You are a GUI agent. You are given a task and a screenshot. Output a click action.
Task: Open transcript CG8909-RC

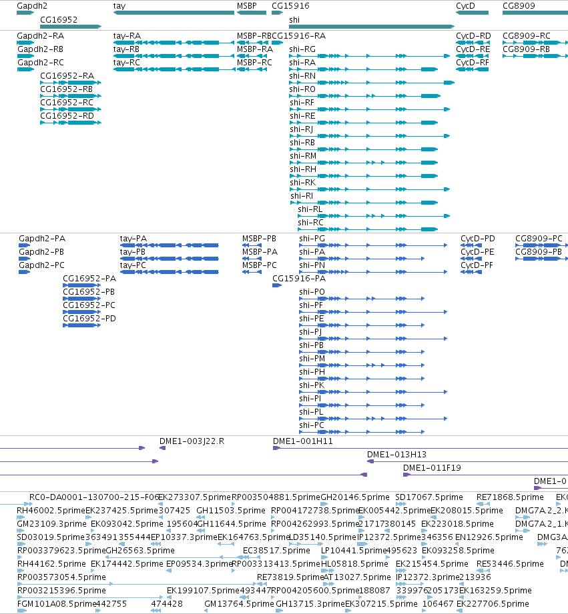tap(527, 36)
